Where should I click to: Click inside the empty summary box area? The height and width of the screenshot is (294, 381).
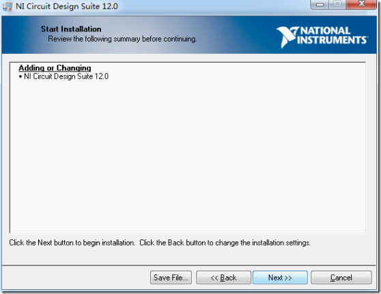(188, 156)
